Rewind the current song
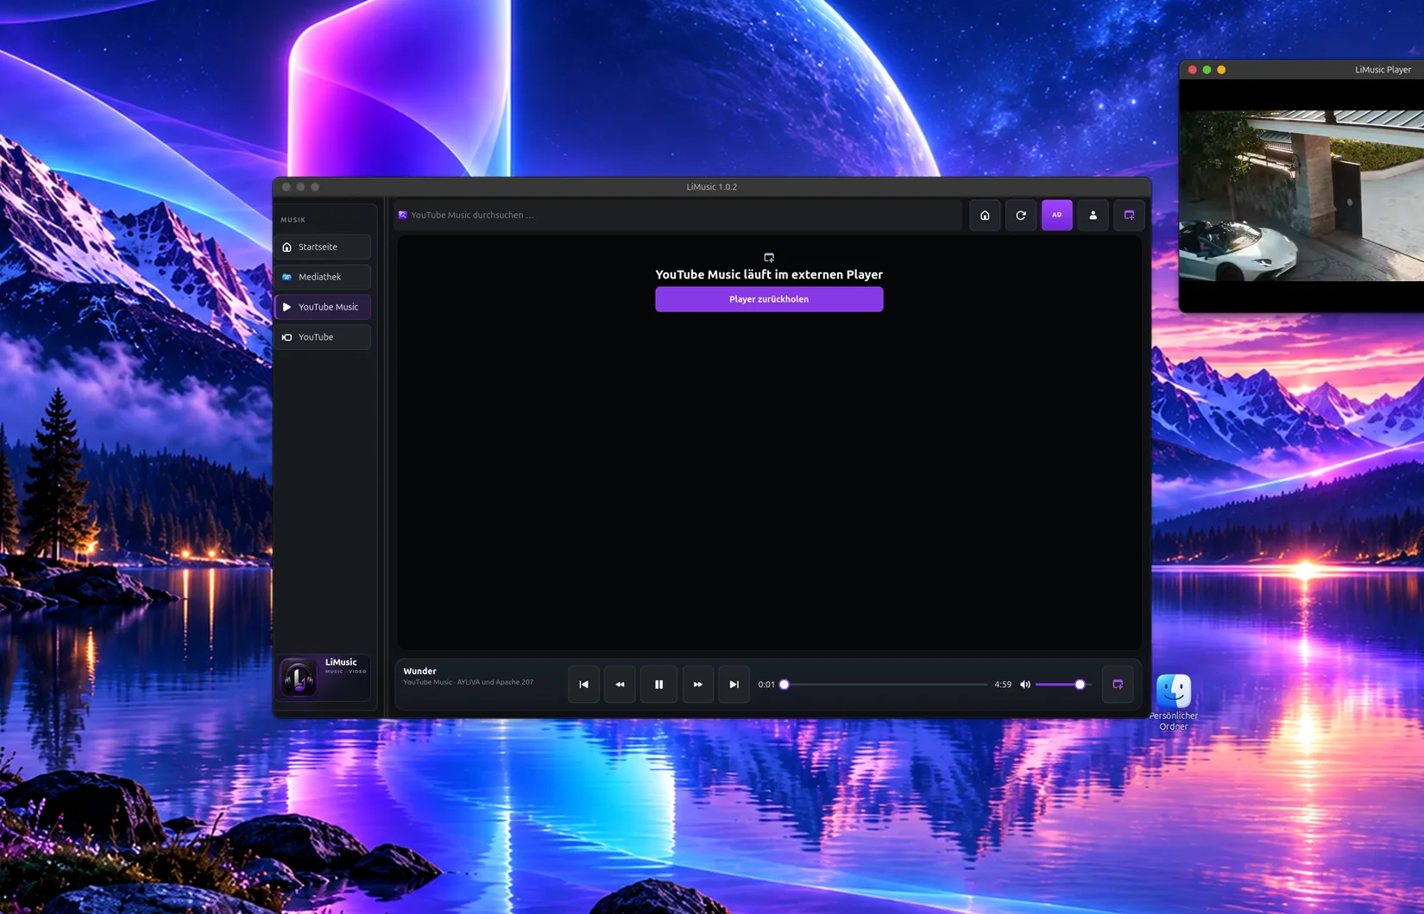The image size is (1424, 914). [x=620, y=685]
